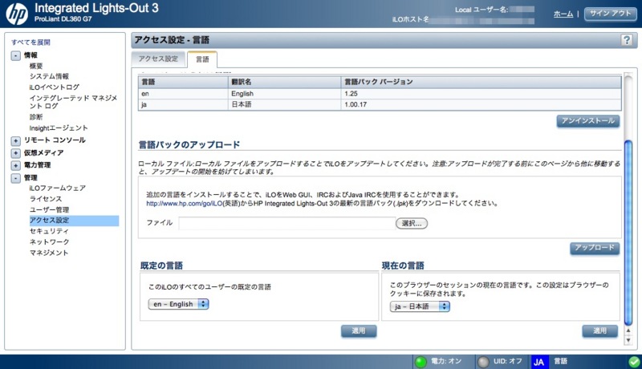Open 概要 in the sidebar

click(x=36, y=66)
